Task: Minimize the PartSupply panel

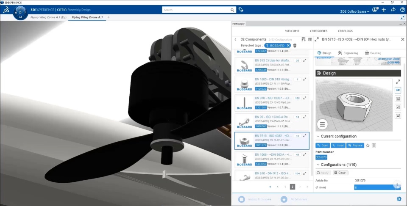Action: pyautogui.click(x=401, y=24)
